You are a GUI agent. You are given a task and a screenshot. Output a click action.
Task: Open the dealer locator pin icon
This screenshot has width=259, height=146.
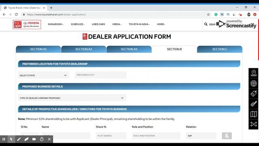pyautogui.click(x=253, y=73)
